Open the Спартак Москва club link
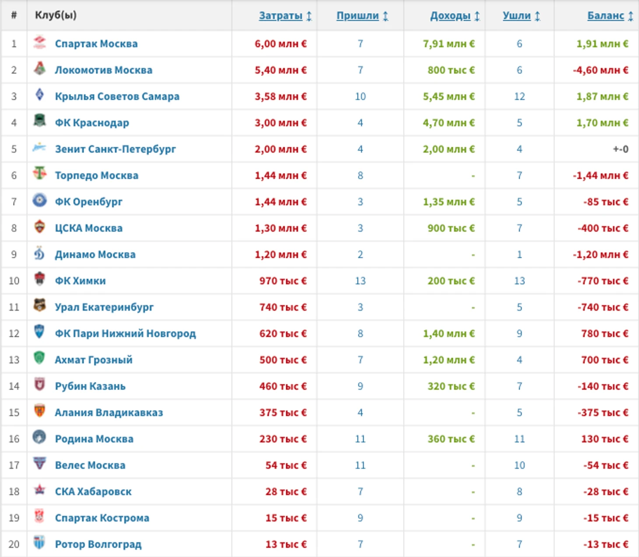Viewport: 639px width, 557px height. (x=96, y=44)
